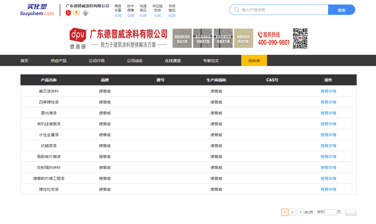The width and height of the screenshot is (376, 224).
Task: Click the 生产商简称 column header
Action: [x=216, y=80]
